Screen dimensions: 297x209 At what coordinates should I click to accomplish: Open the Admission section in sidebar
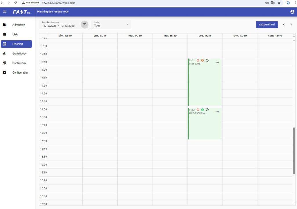click(19, 25)
